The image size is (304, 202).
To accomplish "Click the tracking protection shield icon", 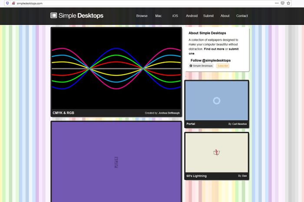I will 7,3.
